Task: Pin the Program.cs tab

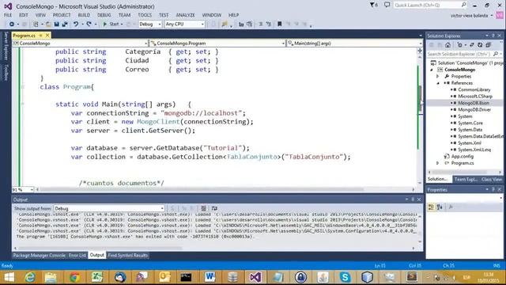Action: [40, 35]
